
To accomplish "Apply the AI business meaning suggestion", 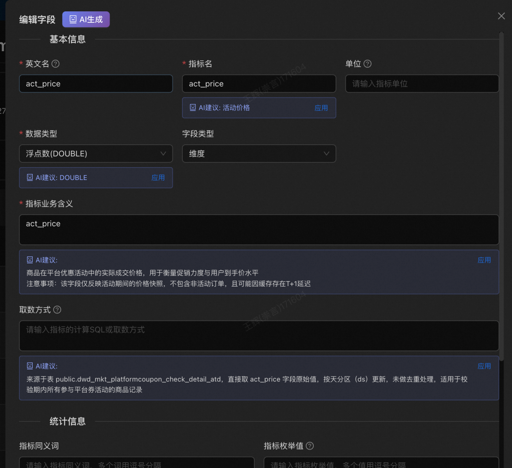I will click(x=484, y=260).
